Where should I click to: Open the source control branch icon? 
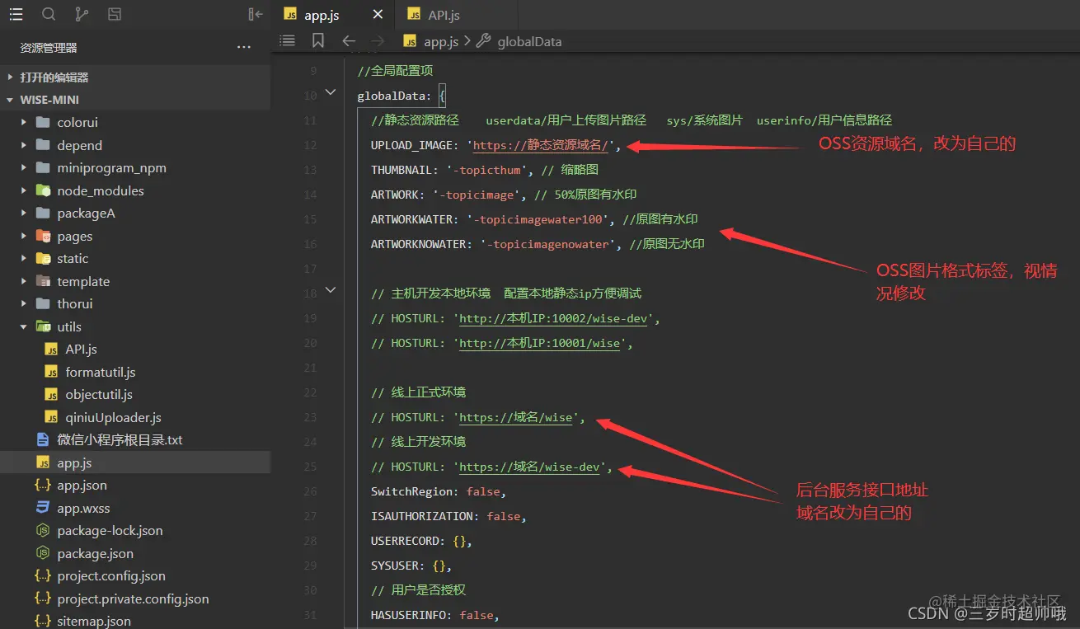coord(82,14)
